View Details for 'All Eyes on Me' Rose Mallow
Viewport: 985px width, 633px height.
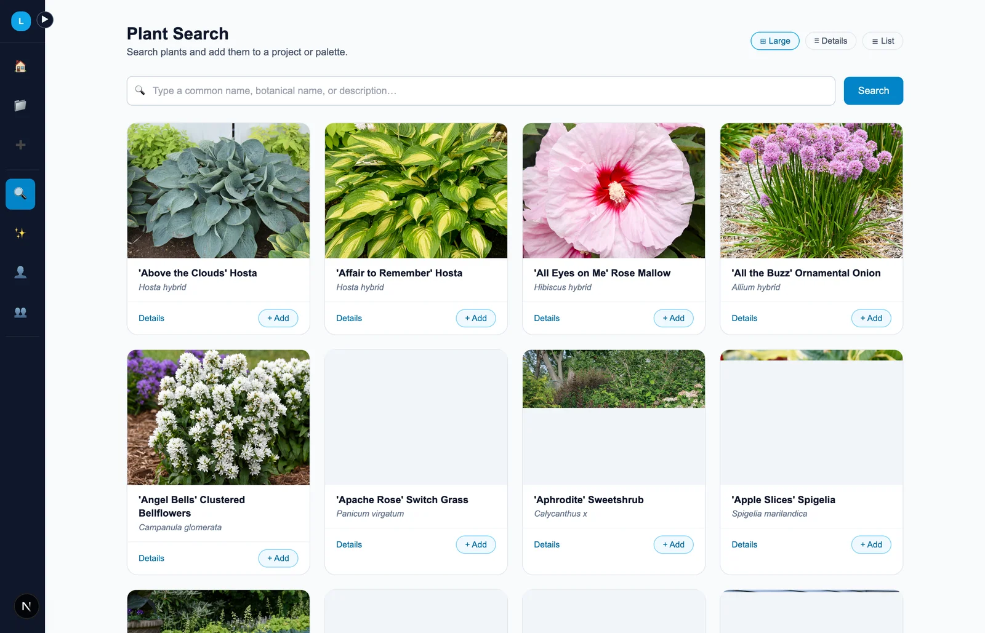(547, 318)
